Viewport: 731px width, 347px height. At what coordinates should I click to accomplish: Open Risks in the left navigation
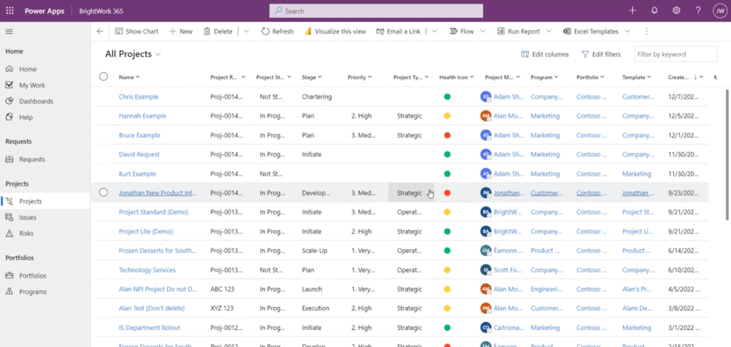tap(26, 233)
